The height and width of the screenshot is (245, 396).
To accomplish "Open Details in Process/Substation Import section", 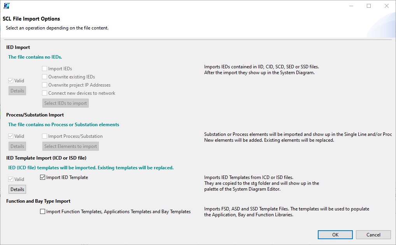I will tap(17, 146).
